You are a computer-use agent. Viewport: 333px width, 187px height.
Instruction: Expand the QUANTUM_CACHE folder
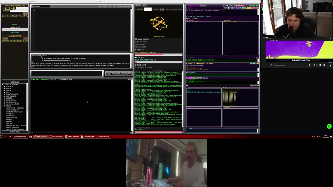click(5, 94)
